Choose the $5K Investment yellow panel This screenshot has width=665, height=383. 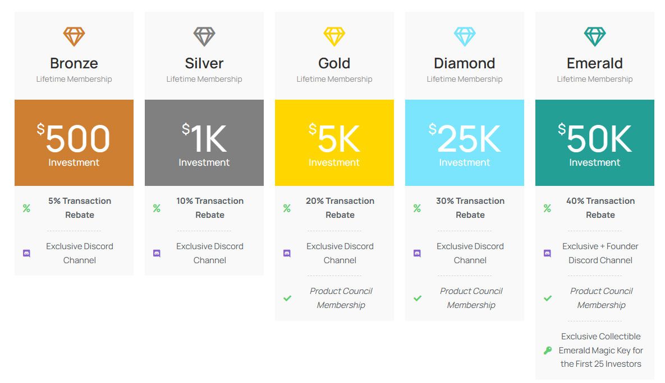pos(334,143)
